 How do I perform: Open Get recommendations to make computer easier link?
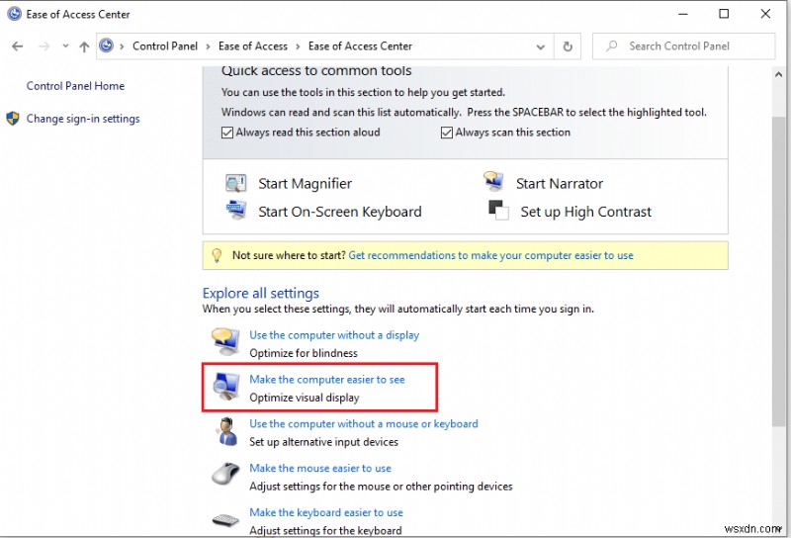point(490,255)
